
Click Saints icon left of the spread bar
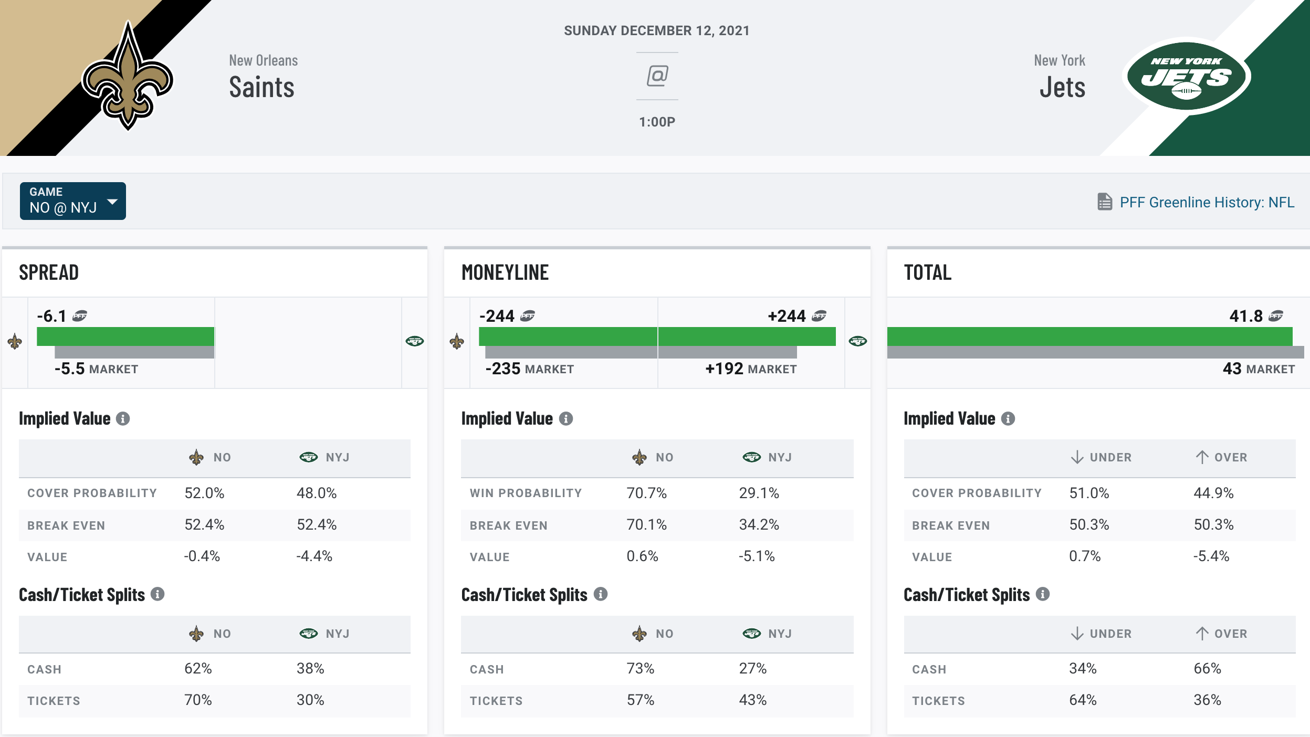15,342
